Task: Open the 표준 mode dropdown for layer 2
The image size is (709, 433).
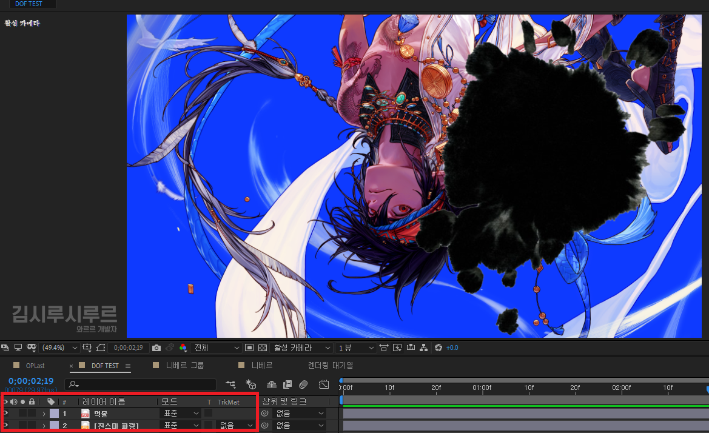Action: pos(180,425)
